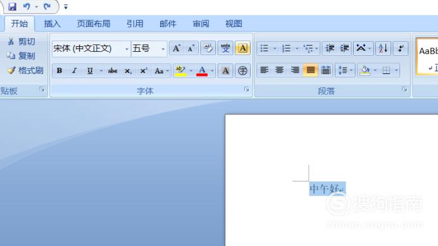Toggle underline formatting
This screenshot has width=438, height=246.
(90, 71)
